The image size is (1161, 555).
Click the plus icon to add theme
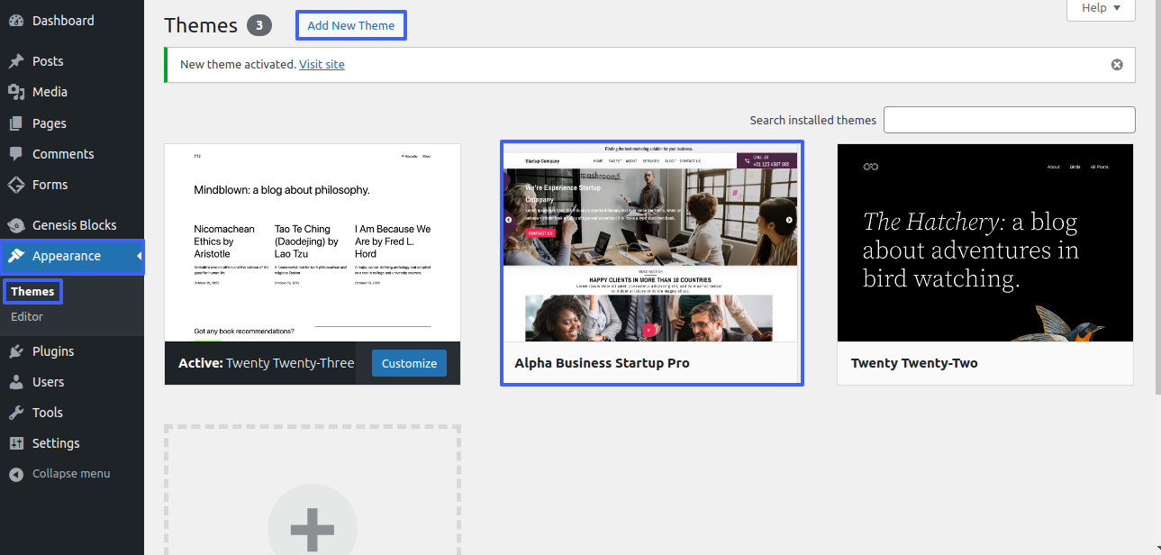313,529
